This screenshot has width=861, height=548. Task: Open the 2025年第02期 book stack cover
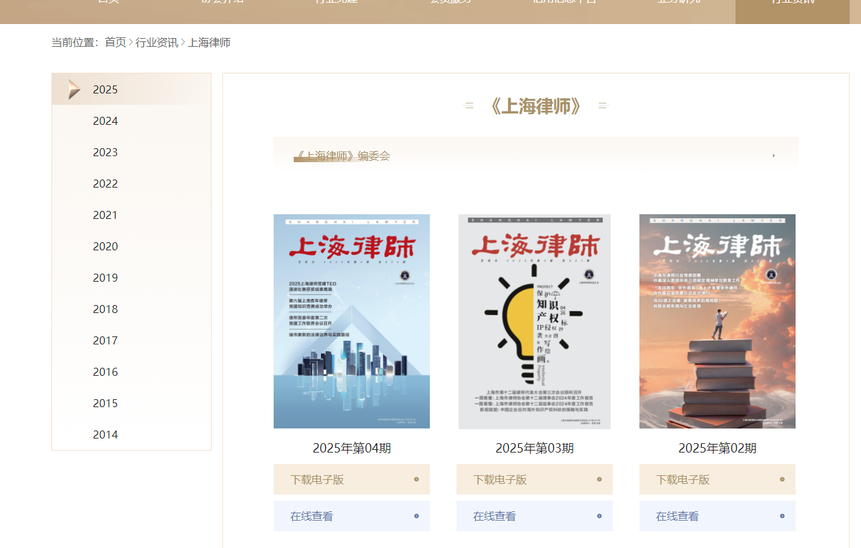tap(718, 321)
